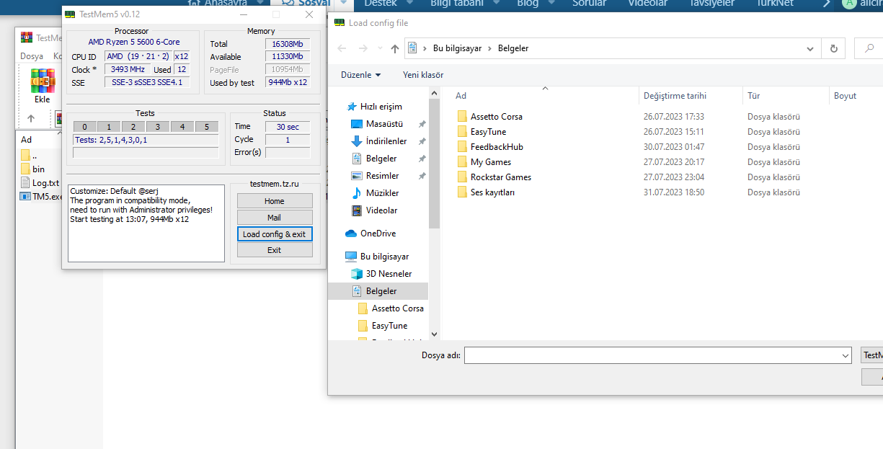The height and width of the screenshot is (449, 883).
Task: Click 'Bu bilgisayar' in address path
Action: 457,48
